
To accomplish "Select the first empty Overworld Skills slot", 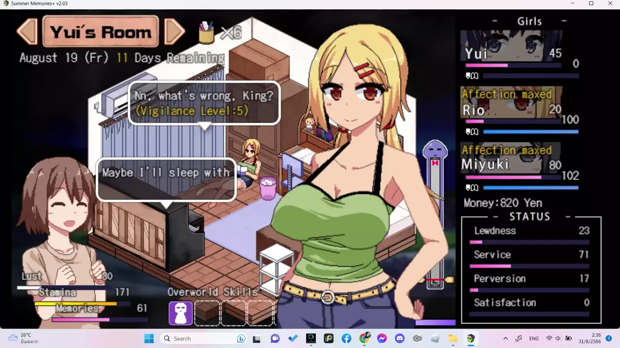I will click(x=207, y=313).
